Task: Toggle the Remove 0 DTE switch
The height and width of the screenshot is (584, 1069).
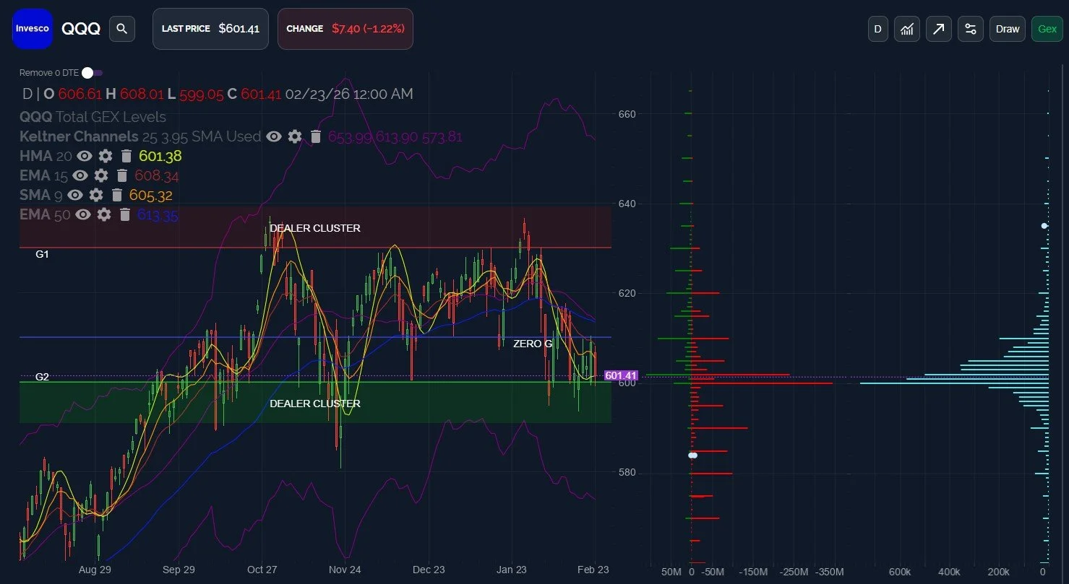Action: pyautogui.click(x=92, y=73)
